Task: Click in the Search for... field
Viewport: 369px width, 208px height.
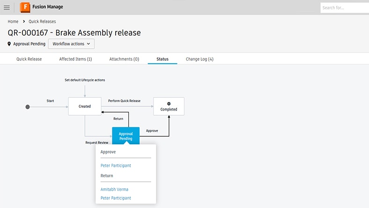Action: pyautogui.click(x=344, y=7)
